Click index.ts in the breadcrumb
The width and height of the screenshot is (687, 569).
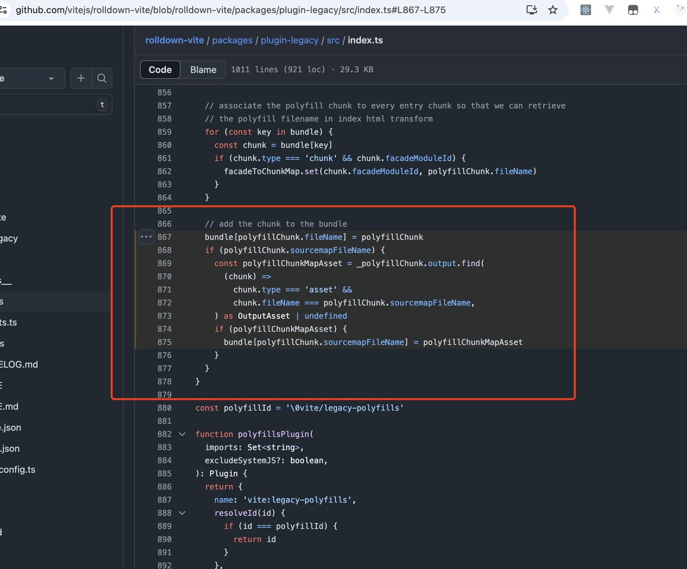365,40
